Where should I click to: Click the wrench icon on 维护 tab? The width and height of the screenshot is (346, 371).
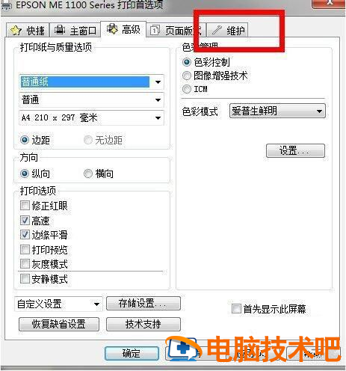(217, 31)
